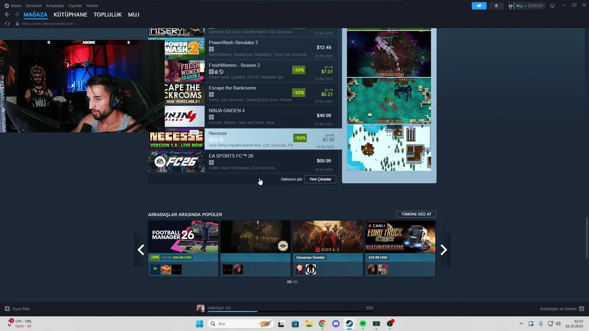
Task: Click the Oyun Ekle add game button
Action: [x=17, y=309]
